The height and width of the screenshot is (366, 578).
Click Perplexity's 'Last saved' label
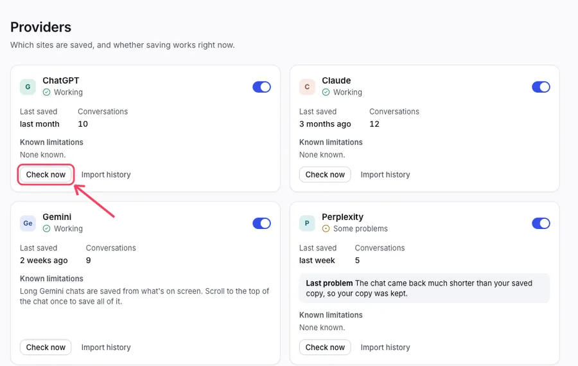coord(318,248)
